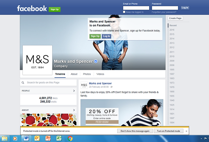Click Log In in the cover banner
The height and width of the screenshot is (142, 209).
[x=106, y=36]
